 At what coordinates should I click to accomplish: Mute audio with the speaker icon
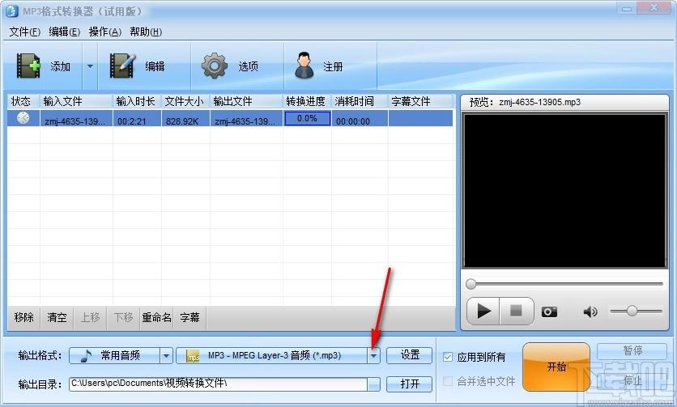(590, 312)
